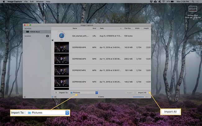Image resolution: width=202 pixels, height=126 pixels.
Task: Click the 8 items status text
Action: pyautogui.click(x=101, y=97)
